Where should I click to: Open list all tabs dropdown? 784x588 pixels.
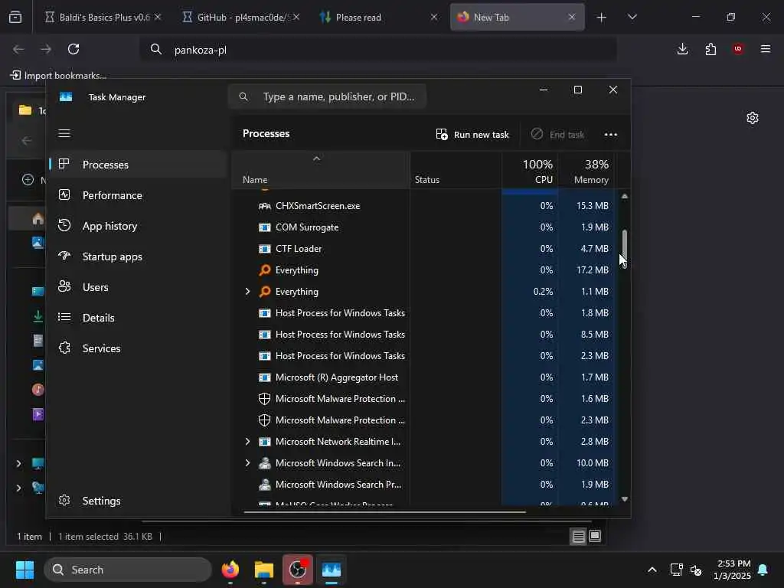(632, 17)
